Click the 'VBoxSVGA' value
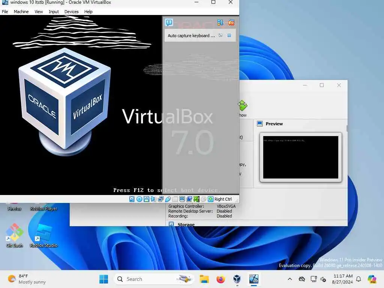Image resolution: width=384 pixels, height=288 pixels. 226,206
